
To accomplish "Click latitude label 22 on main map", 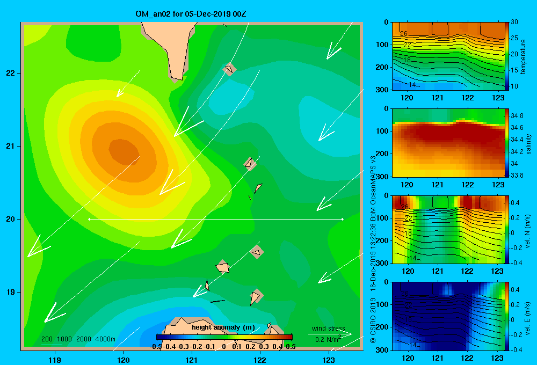I will 11,74.
